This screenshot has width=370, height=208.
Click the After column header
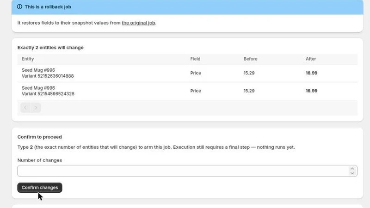click(x=311, y=59)
